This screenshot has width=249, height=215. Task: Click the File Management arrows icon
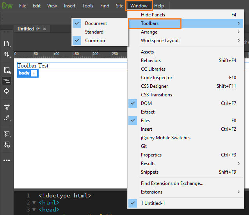(7, 54)
